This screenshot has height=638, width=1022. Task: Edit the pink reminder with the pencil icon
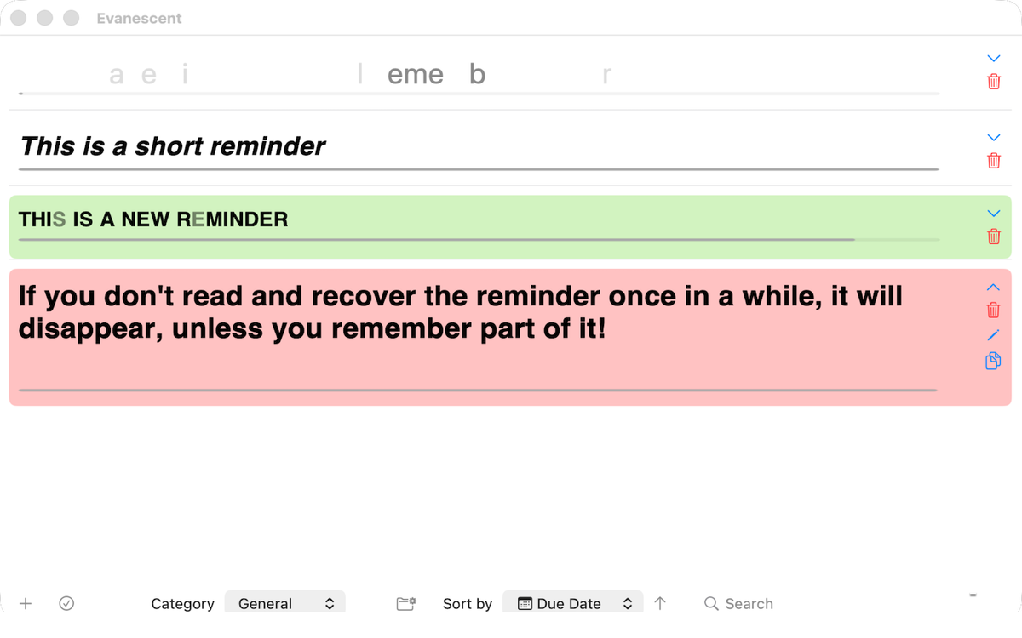993,336
